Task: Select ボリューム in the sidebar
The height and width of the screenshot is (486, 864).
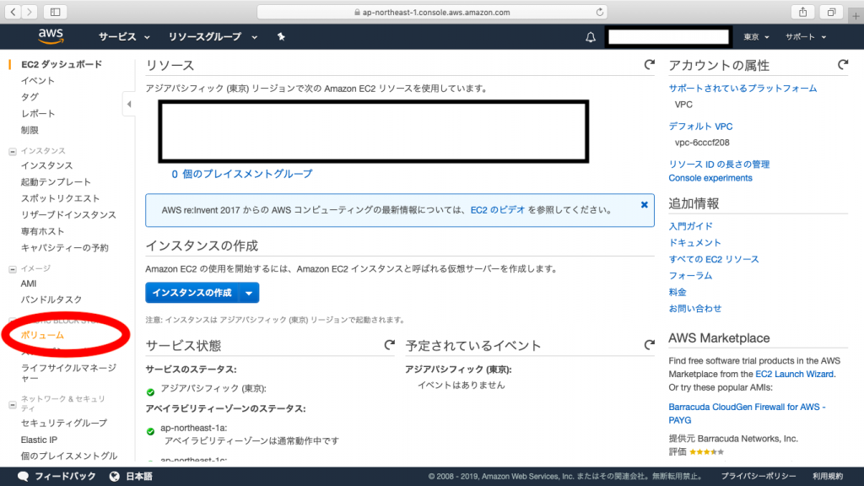Action: 40,334
